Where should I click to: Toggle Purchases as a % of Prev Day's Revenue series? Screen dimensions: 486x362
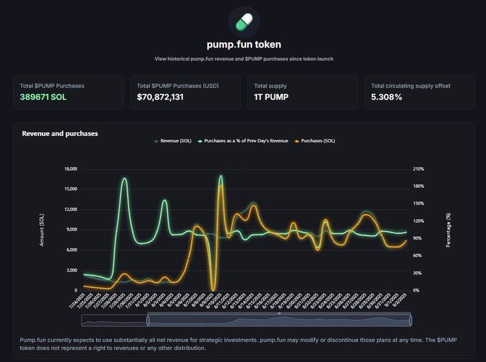(243, 141)
